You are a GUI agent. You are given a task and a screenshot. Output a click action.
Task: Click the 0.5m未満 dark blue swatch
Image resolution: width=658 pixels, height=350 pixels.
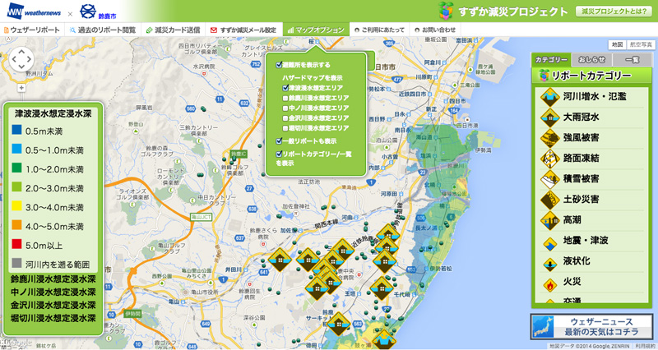coord(17,130)
